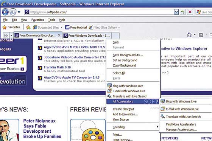This screenshot has height=141, width=212.
Task: Click the Peter Molyneux photo thumbnail
Action: click(9, 130)
